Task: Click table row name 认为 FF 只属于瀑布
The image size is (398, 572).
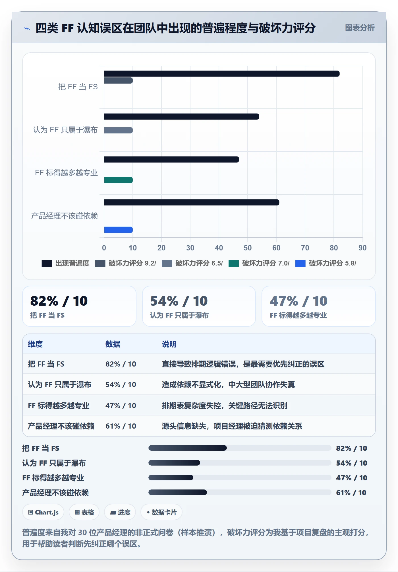Action: 59,385
